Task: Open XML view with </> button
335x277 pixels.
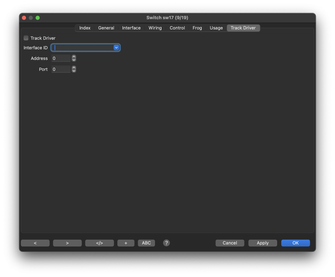Action: tap(99, 243)
